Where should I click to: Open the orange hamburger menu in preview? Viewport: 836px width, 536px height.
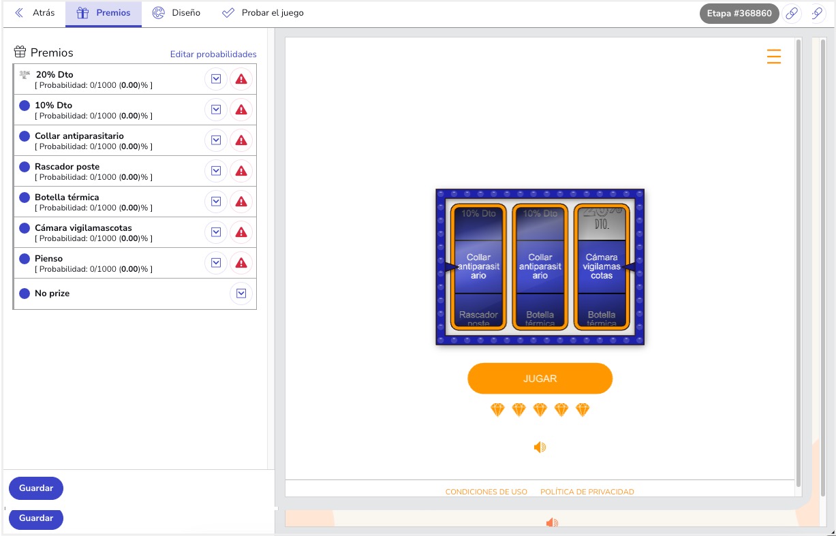tap(774, 57)
